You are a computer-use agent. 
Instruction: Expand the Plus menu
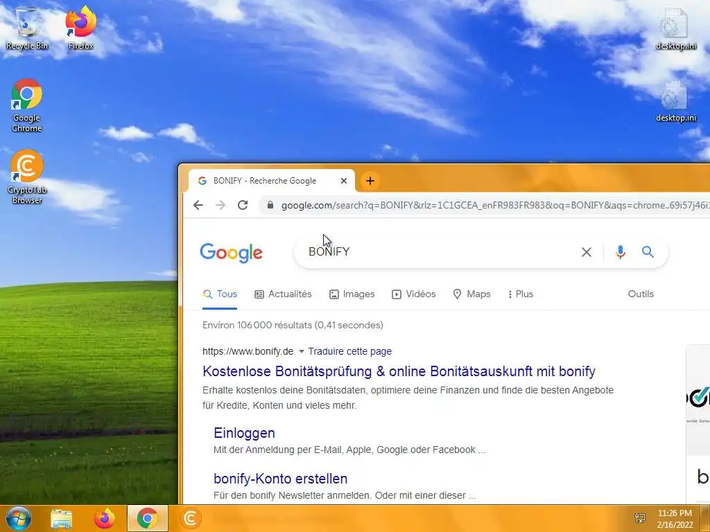(x=521, y=294)
